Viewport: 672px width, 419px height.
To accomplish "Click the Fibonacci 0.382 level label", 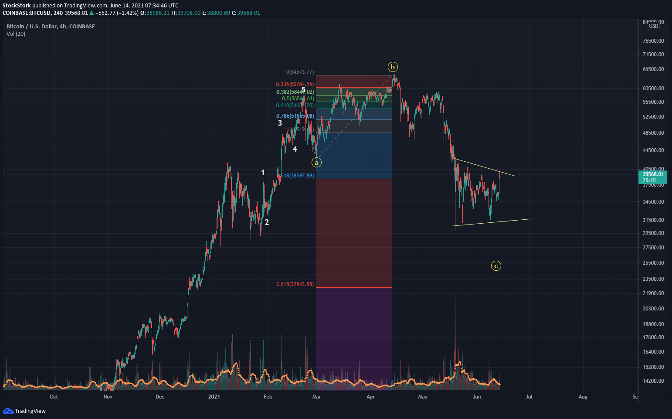I will pos(295,92).
